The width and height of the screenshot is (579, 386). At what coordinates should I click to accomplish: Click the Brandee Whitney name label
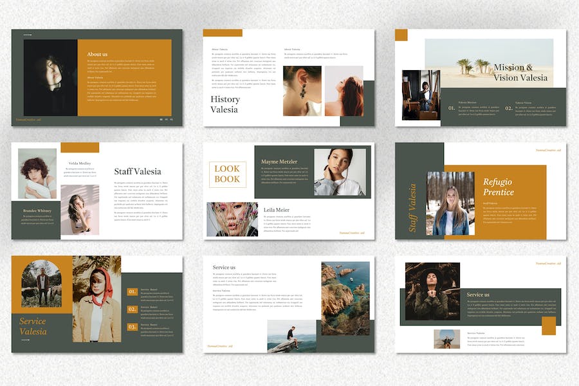36,210
